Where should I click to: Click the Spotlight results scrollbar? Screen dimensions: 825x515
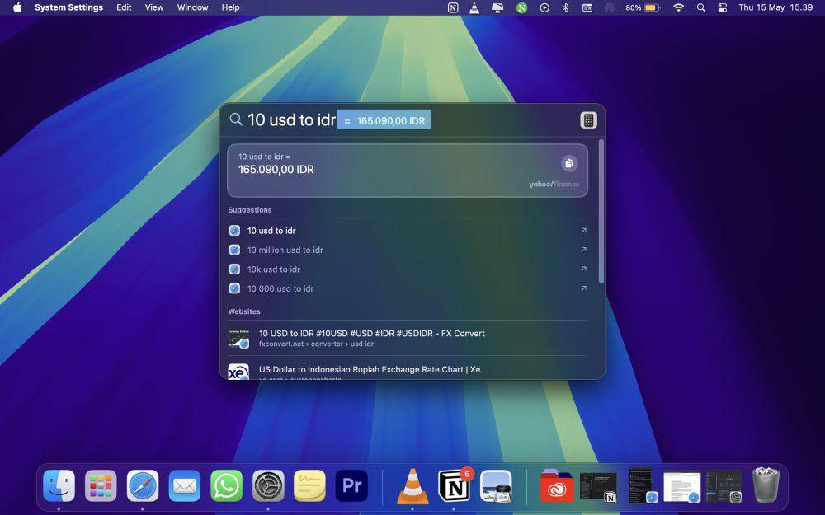[x=601, y=211]
